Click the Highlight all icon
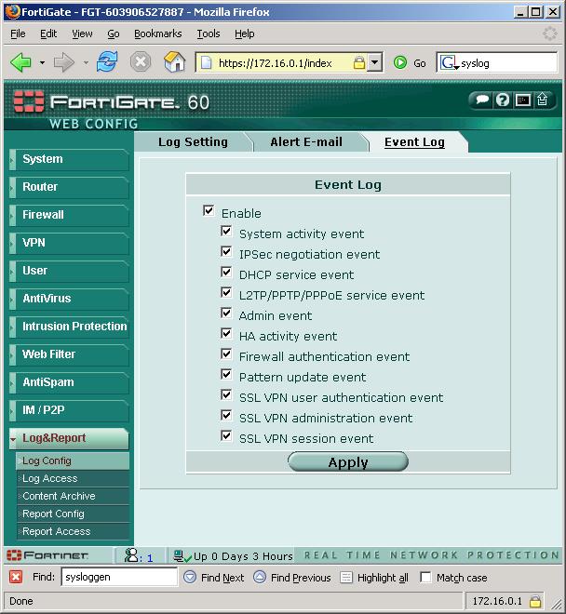 point(346,577)
